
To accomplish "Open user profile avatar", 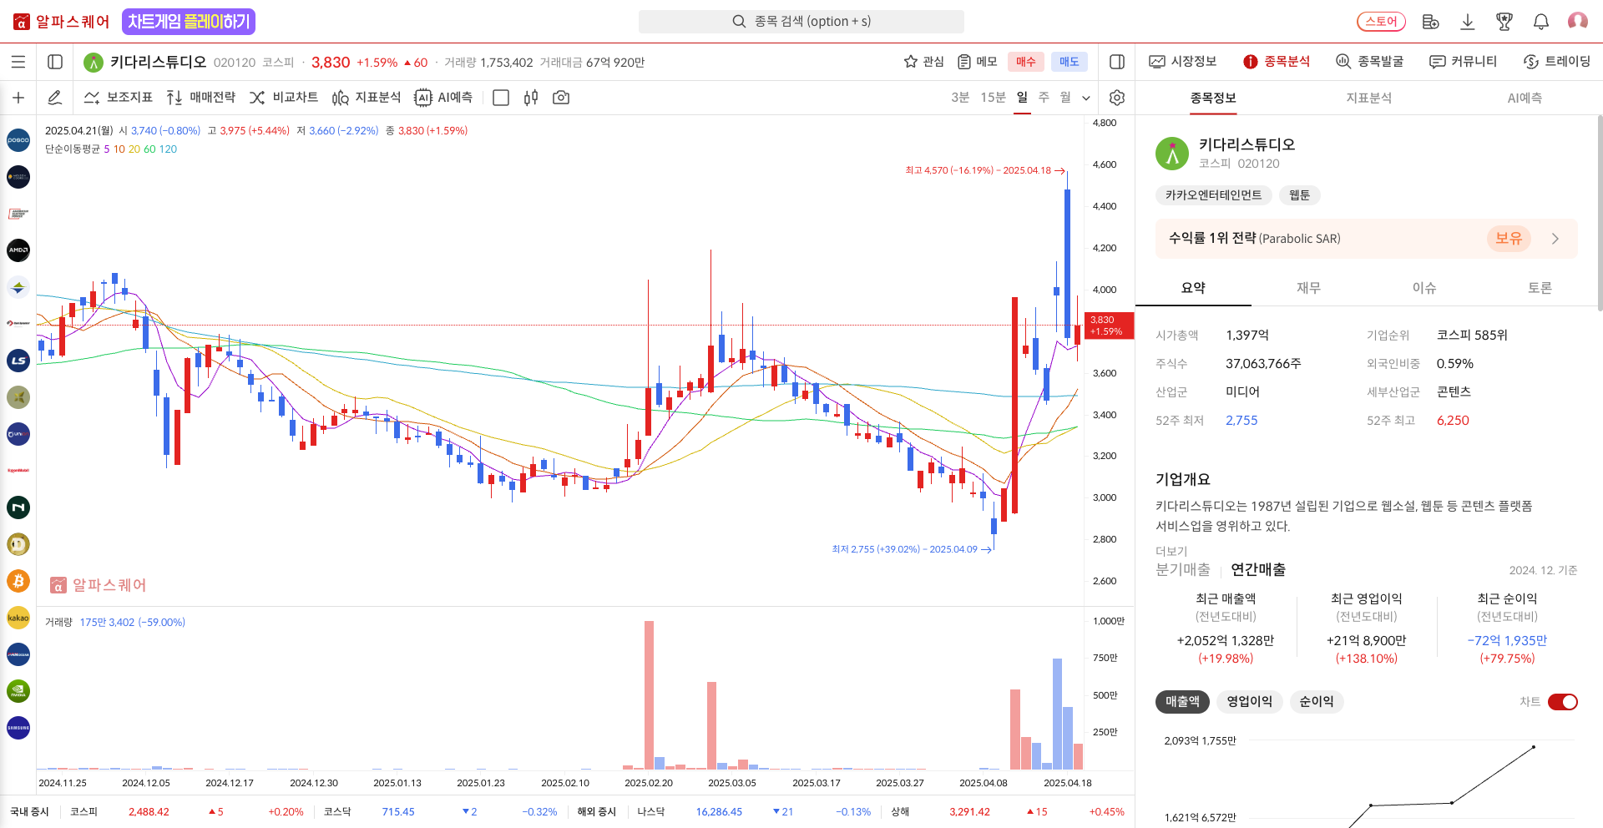I will click(x=1578, y=22).
